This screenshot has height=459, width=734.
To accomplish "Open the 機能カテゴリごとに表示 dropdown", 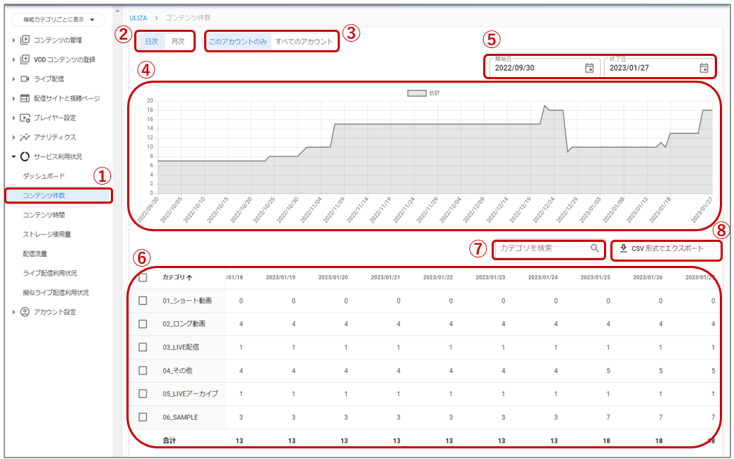I will coord(59,20).
